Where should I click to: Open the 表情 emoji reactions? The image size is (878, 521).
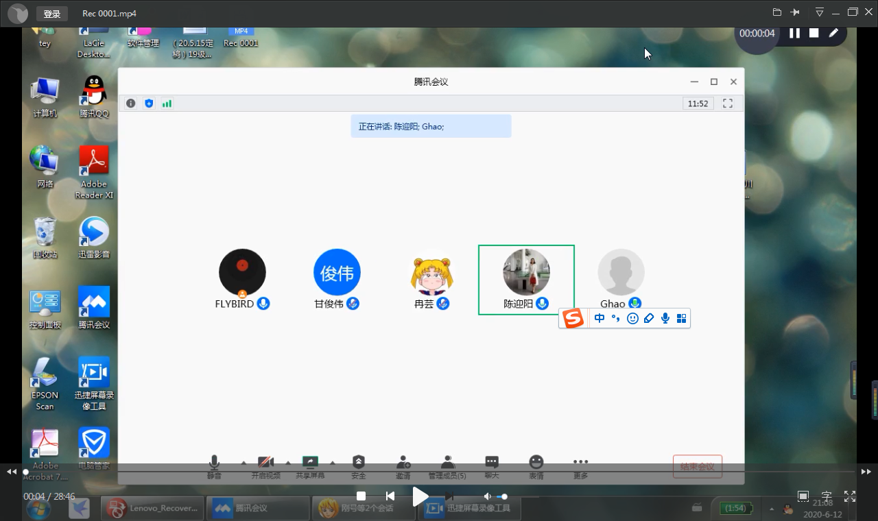coord(536,467)
